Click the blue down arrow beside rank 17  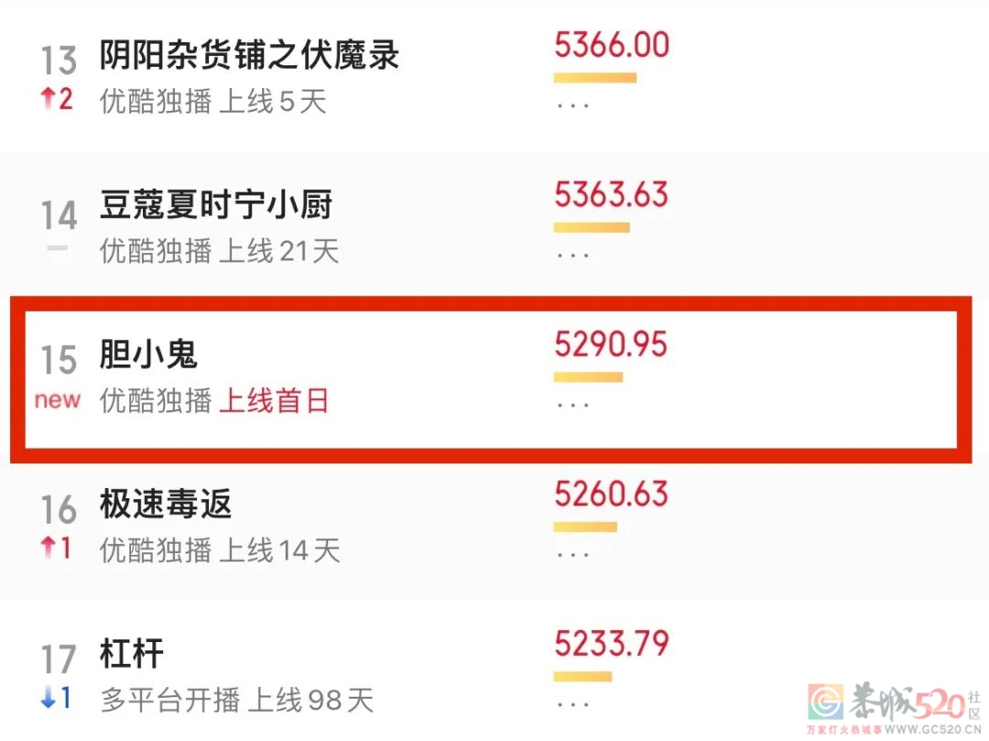pos(48,699)
